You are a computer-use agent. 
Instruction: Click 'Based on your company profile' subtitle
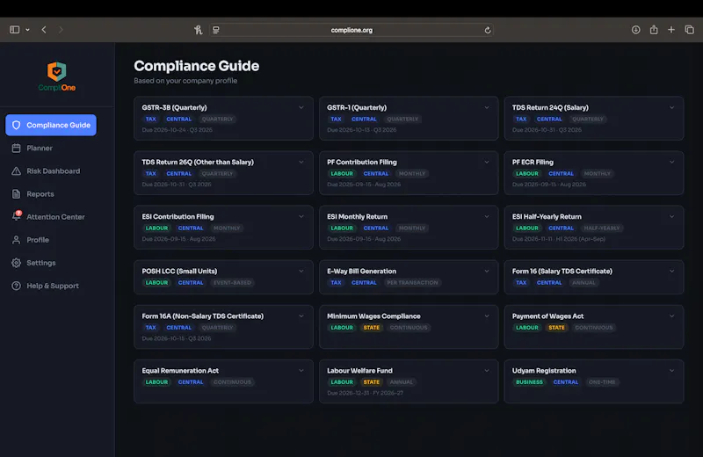click(185, 81)
